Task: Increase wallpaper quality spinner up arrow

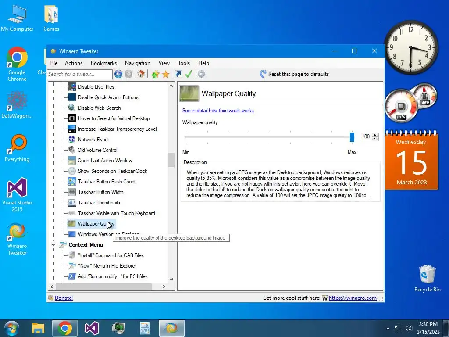Action: point(375,135)
